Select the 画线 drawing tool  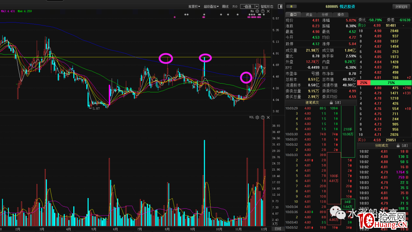[x=225, y=6]
